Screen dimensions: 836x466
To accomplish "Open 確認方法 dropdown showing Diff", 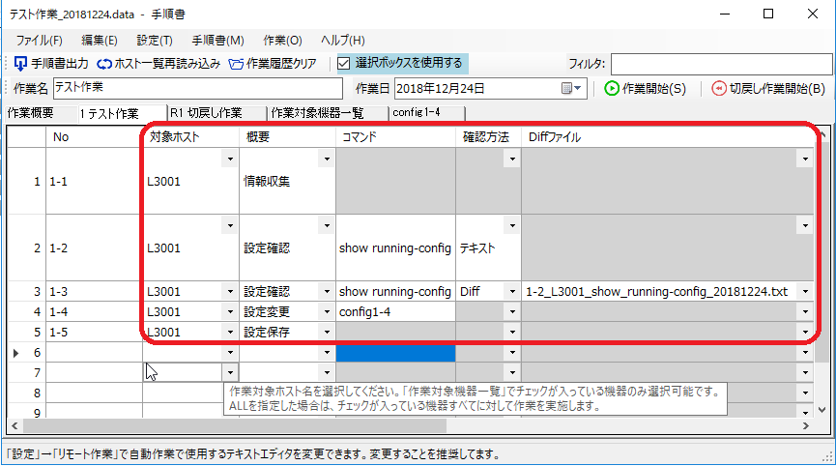I will pos(511,291).
